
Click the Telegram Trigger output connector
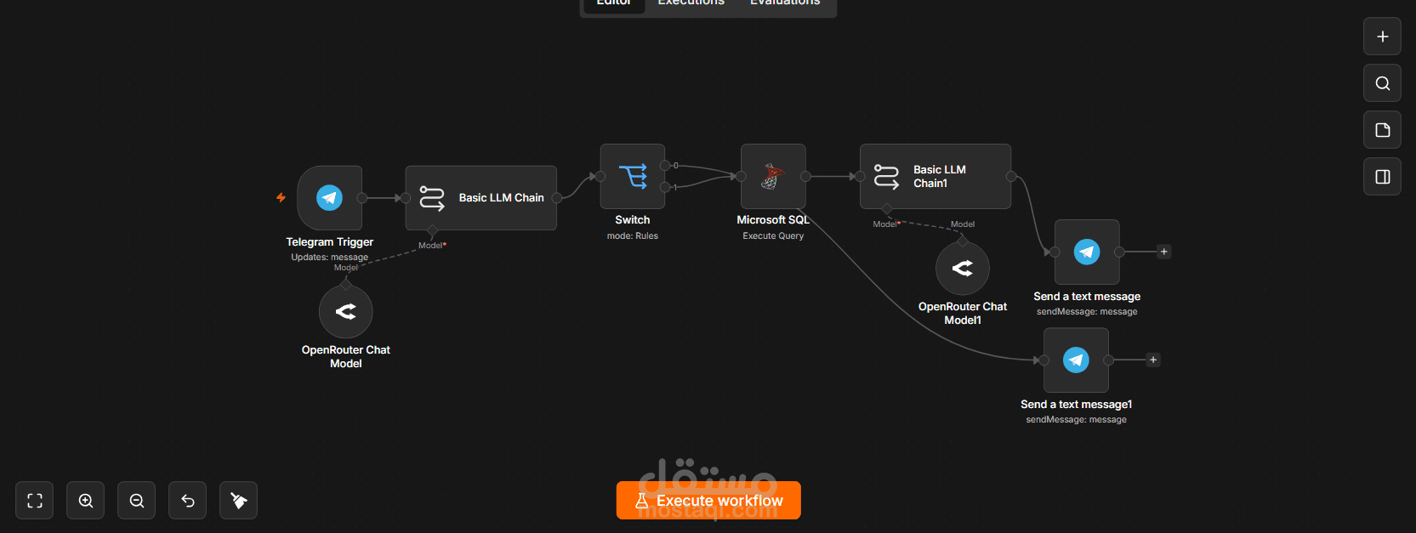pos(362,198)
